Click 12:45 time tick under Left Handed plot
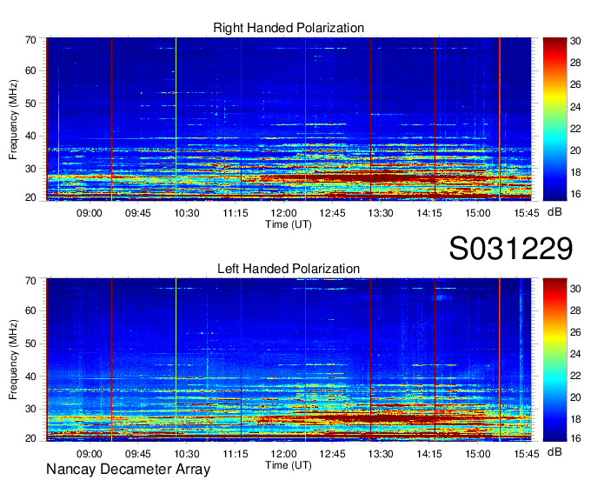 click(332, 454)
